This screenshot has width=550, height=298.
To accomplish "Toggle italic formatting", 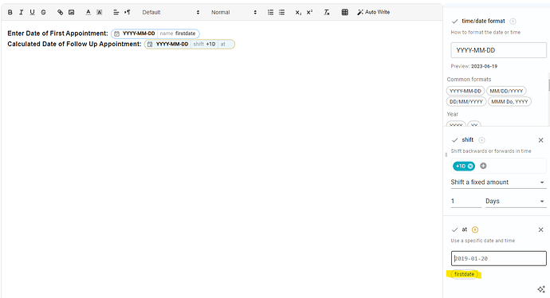I will (21, 12).
